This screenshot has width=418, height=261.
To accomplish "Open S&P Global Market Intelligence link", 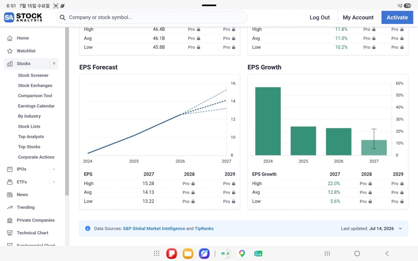I will (x=154, y=228).
